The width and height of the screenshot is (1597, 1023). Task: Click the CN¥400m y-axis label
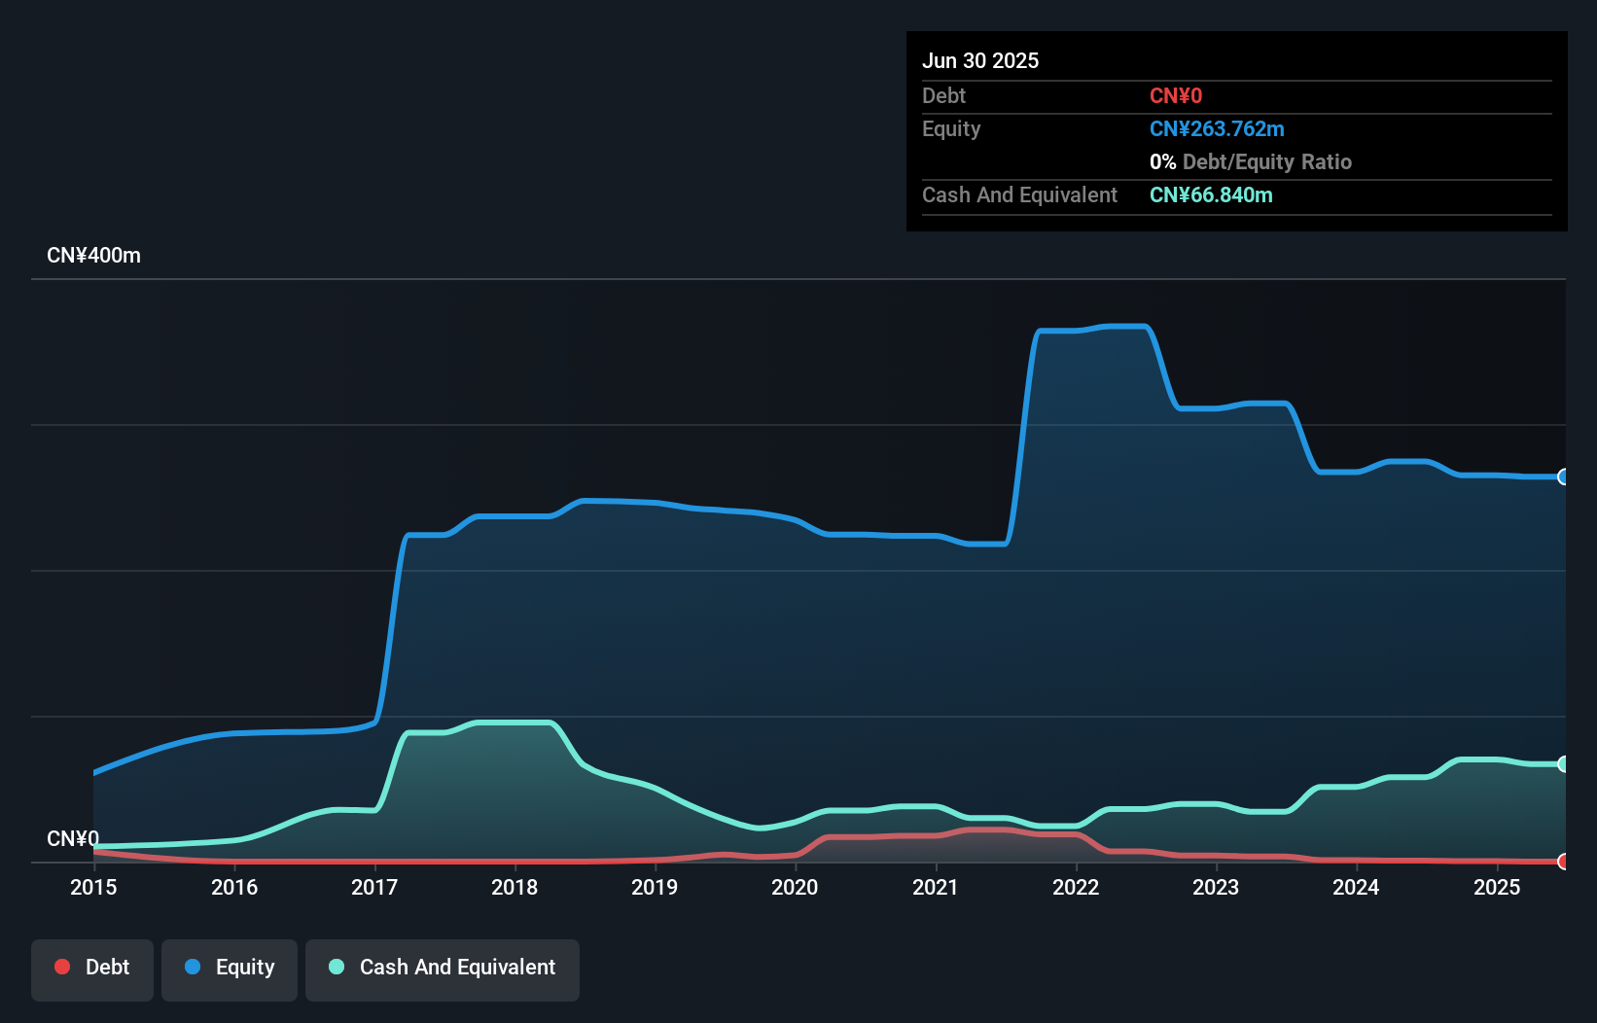click(x=93, y=256)
